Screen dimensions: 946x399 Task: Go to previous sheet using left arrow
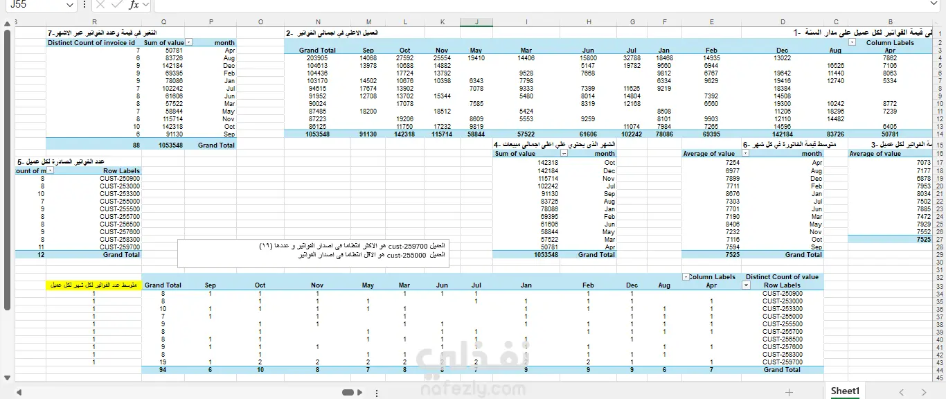pyautogui.click(x=901, y=392)
